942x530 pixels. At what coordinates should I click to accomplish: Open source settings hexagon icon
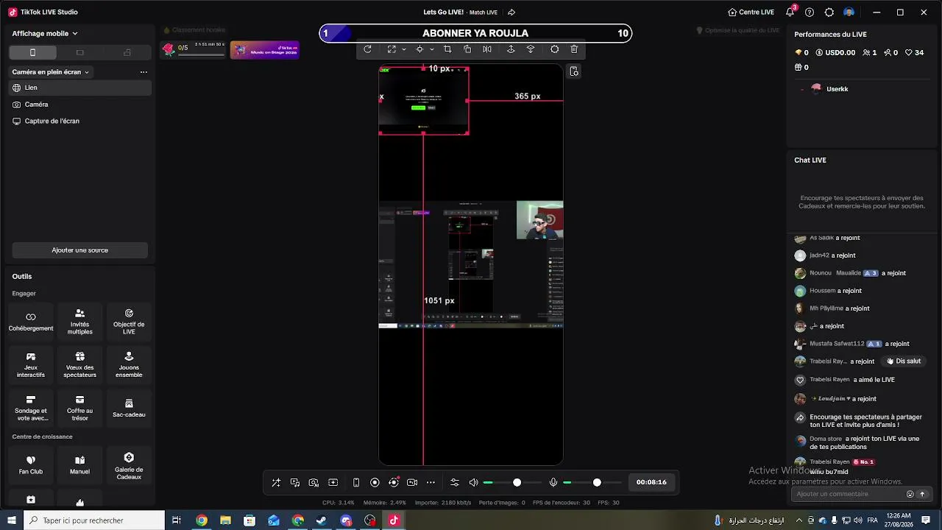point(555,49)
